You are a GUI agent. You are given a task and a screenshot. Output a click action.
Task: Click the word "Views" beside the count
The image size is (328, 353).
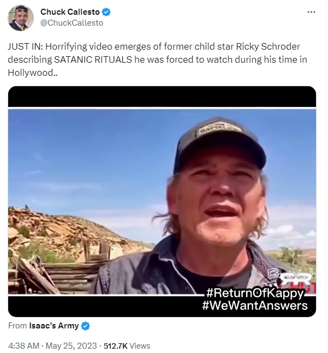click(x=139, y=346)
